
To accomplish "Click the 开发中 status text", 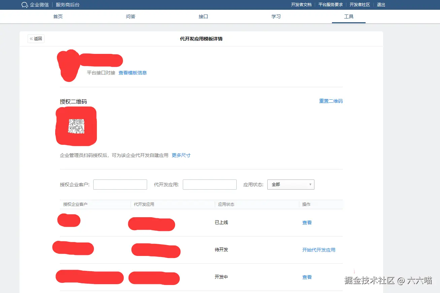I will pyautogui.click(x=222, y=277).
